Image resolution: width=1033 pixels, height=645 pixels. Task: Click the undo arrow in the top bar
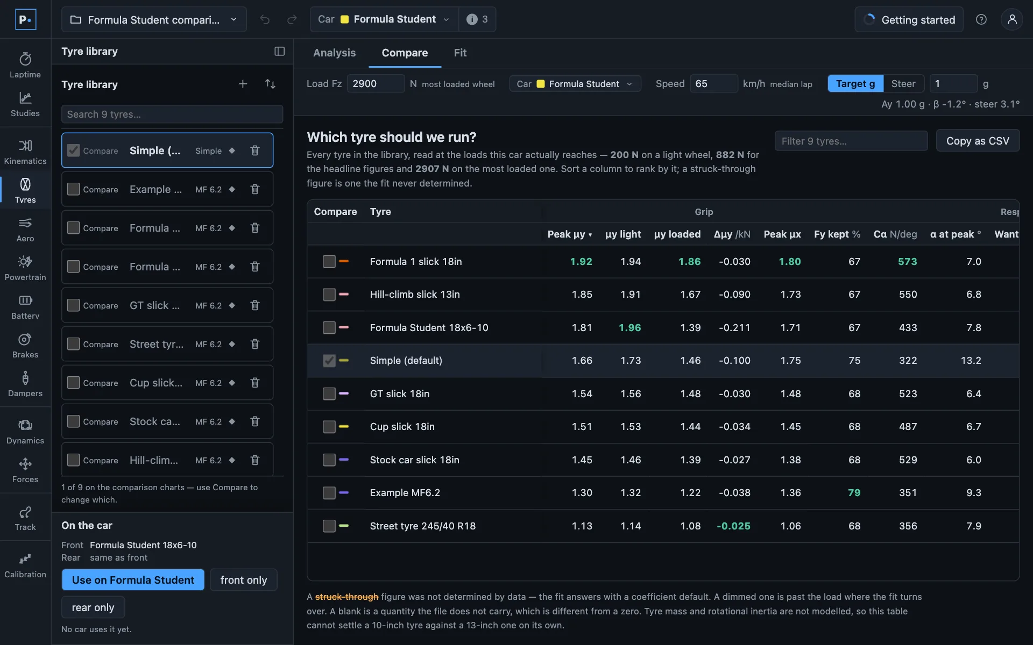tap(265, 19)
